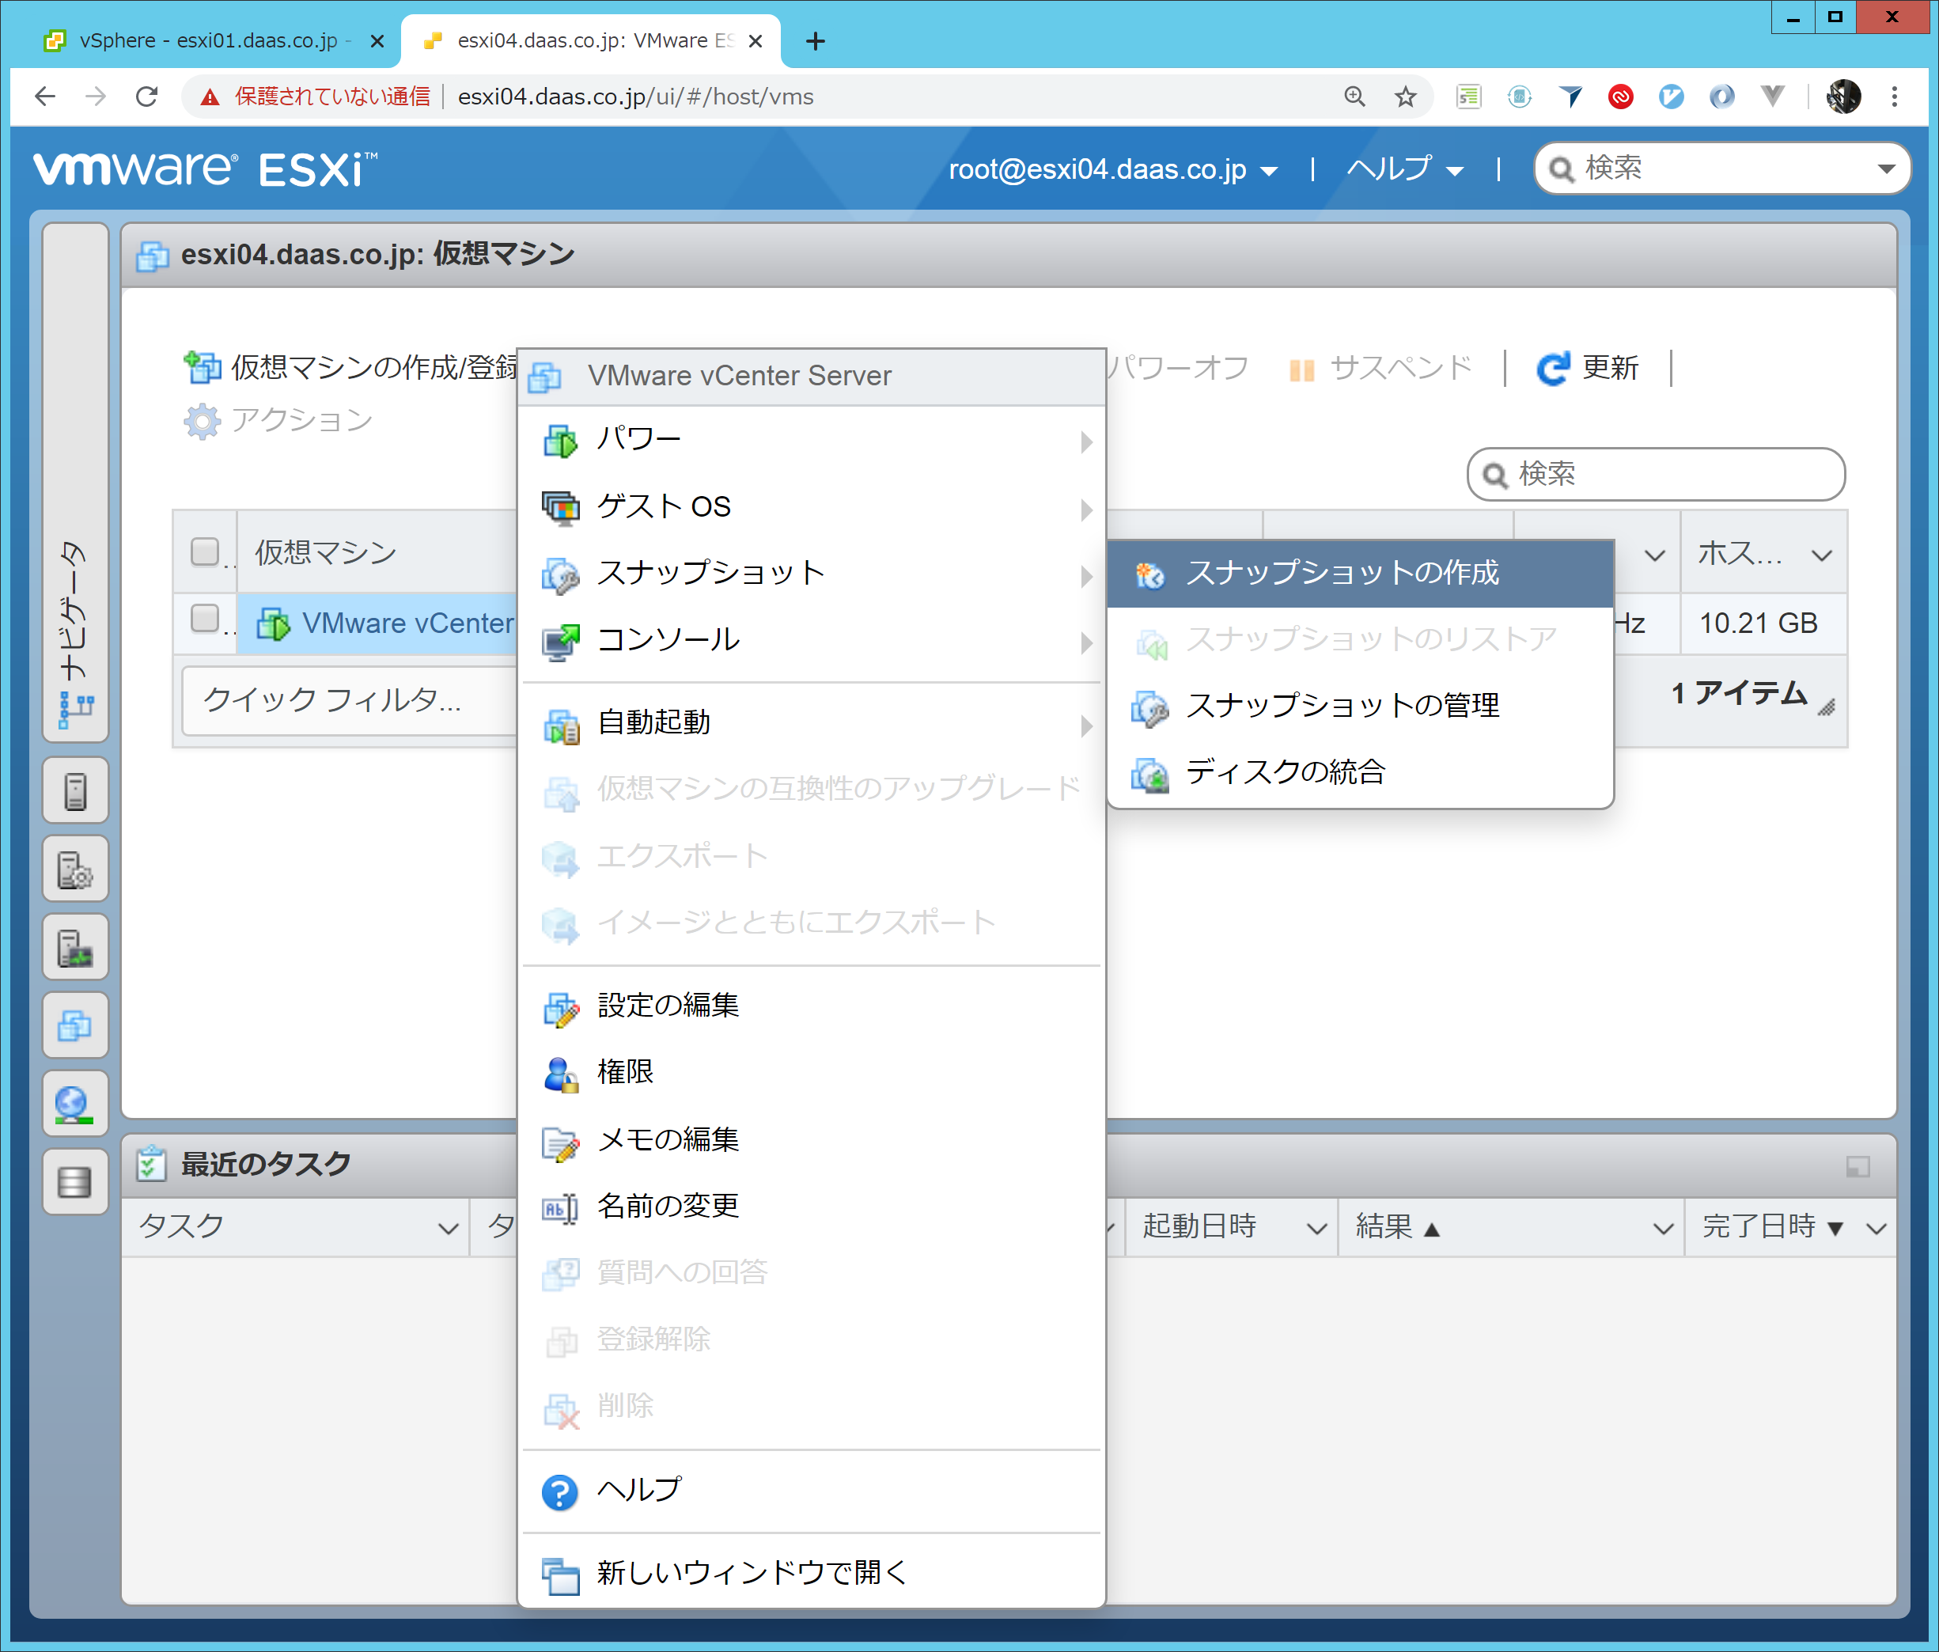Open a new browser tab

[816, 41]
